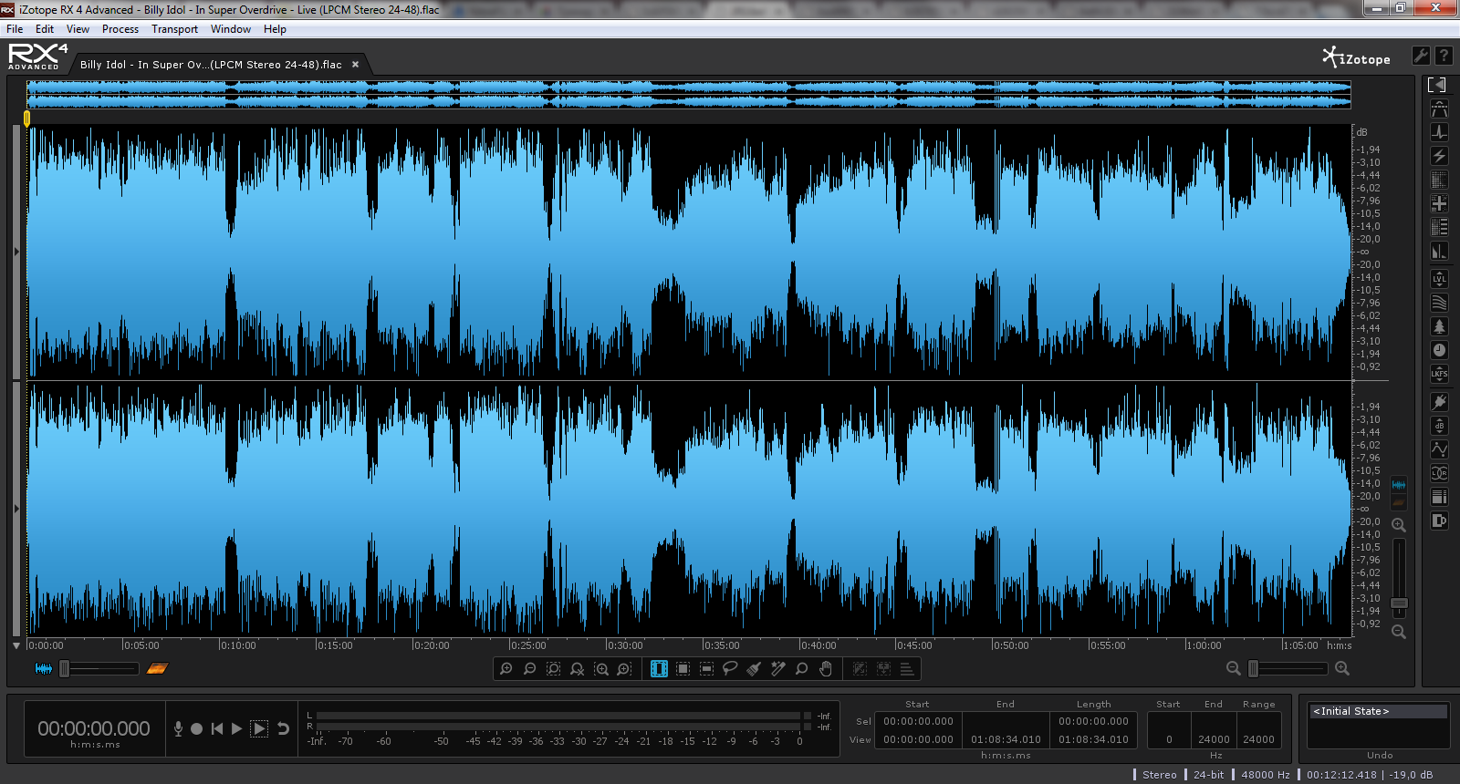Zoom out vertically with the magnifier below the amplitude slider
Screen dimensions: 1460x784
tap(1399, 632)
